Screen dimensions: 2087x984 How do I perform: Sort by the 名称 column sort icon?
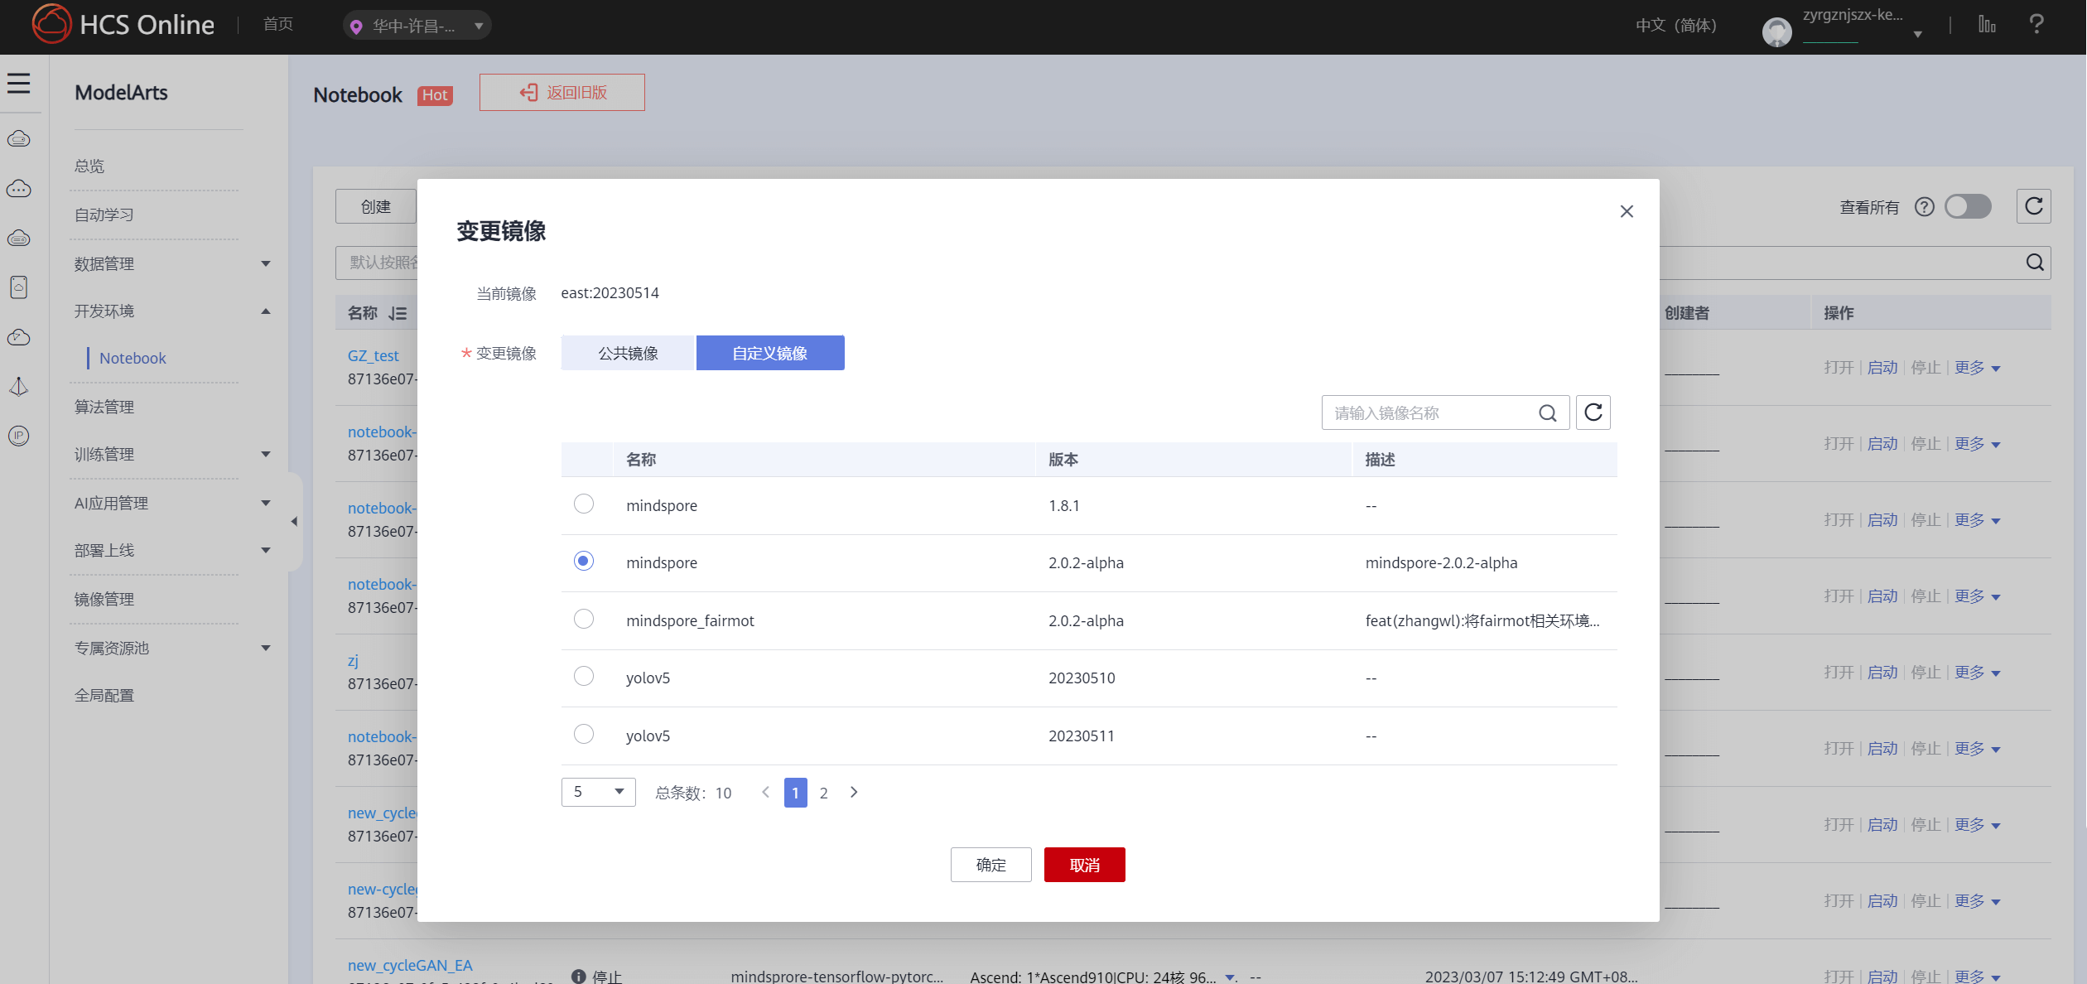[398, 313]
